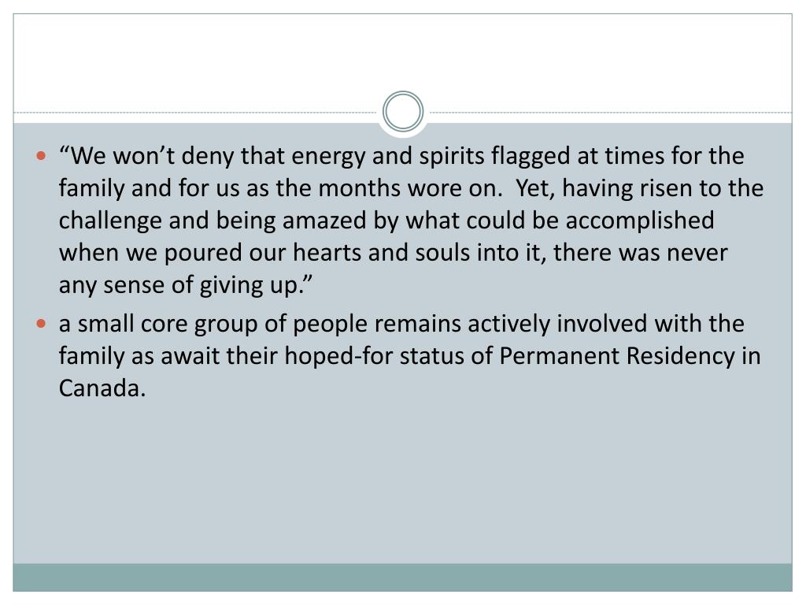Click the words "any sense of giving up."
This screenshot has height=605, width=806.
187,284
